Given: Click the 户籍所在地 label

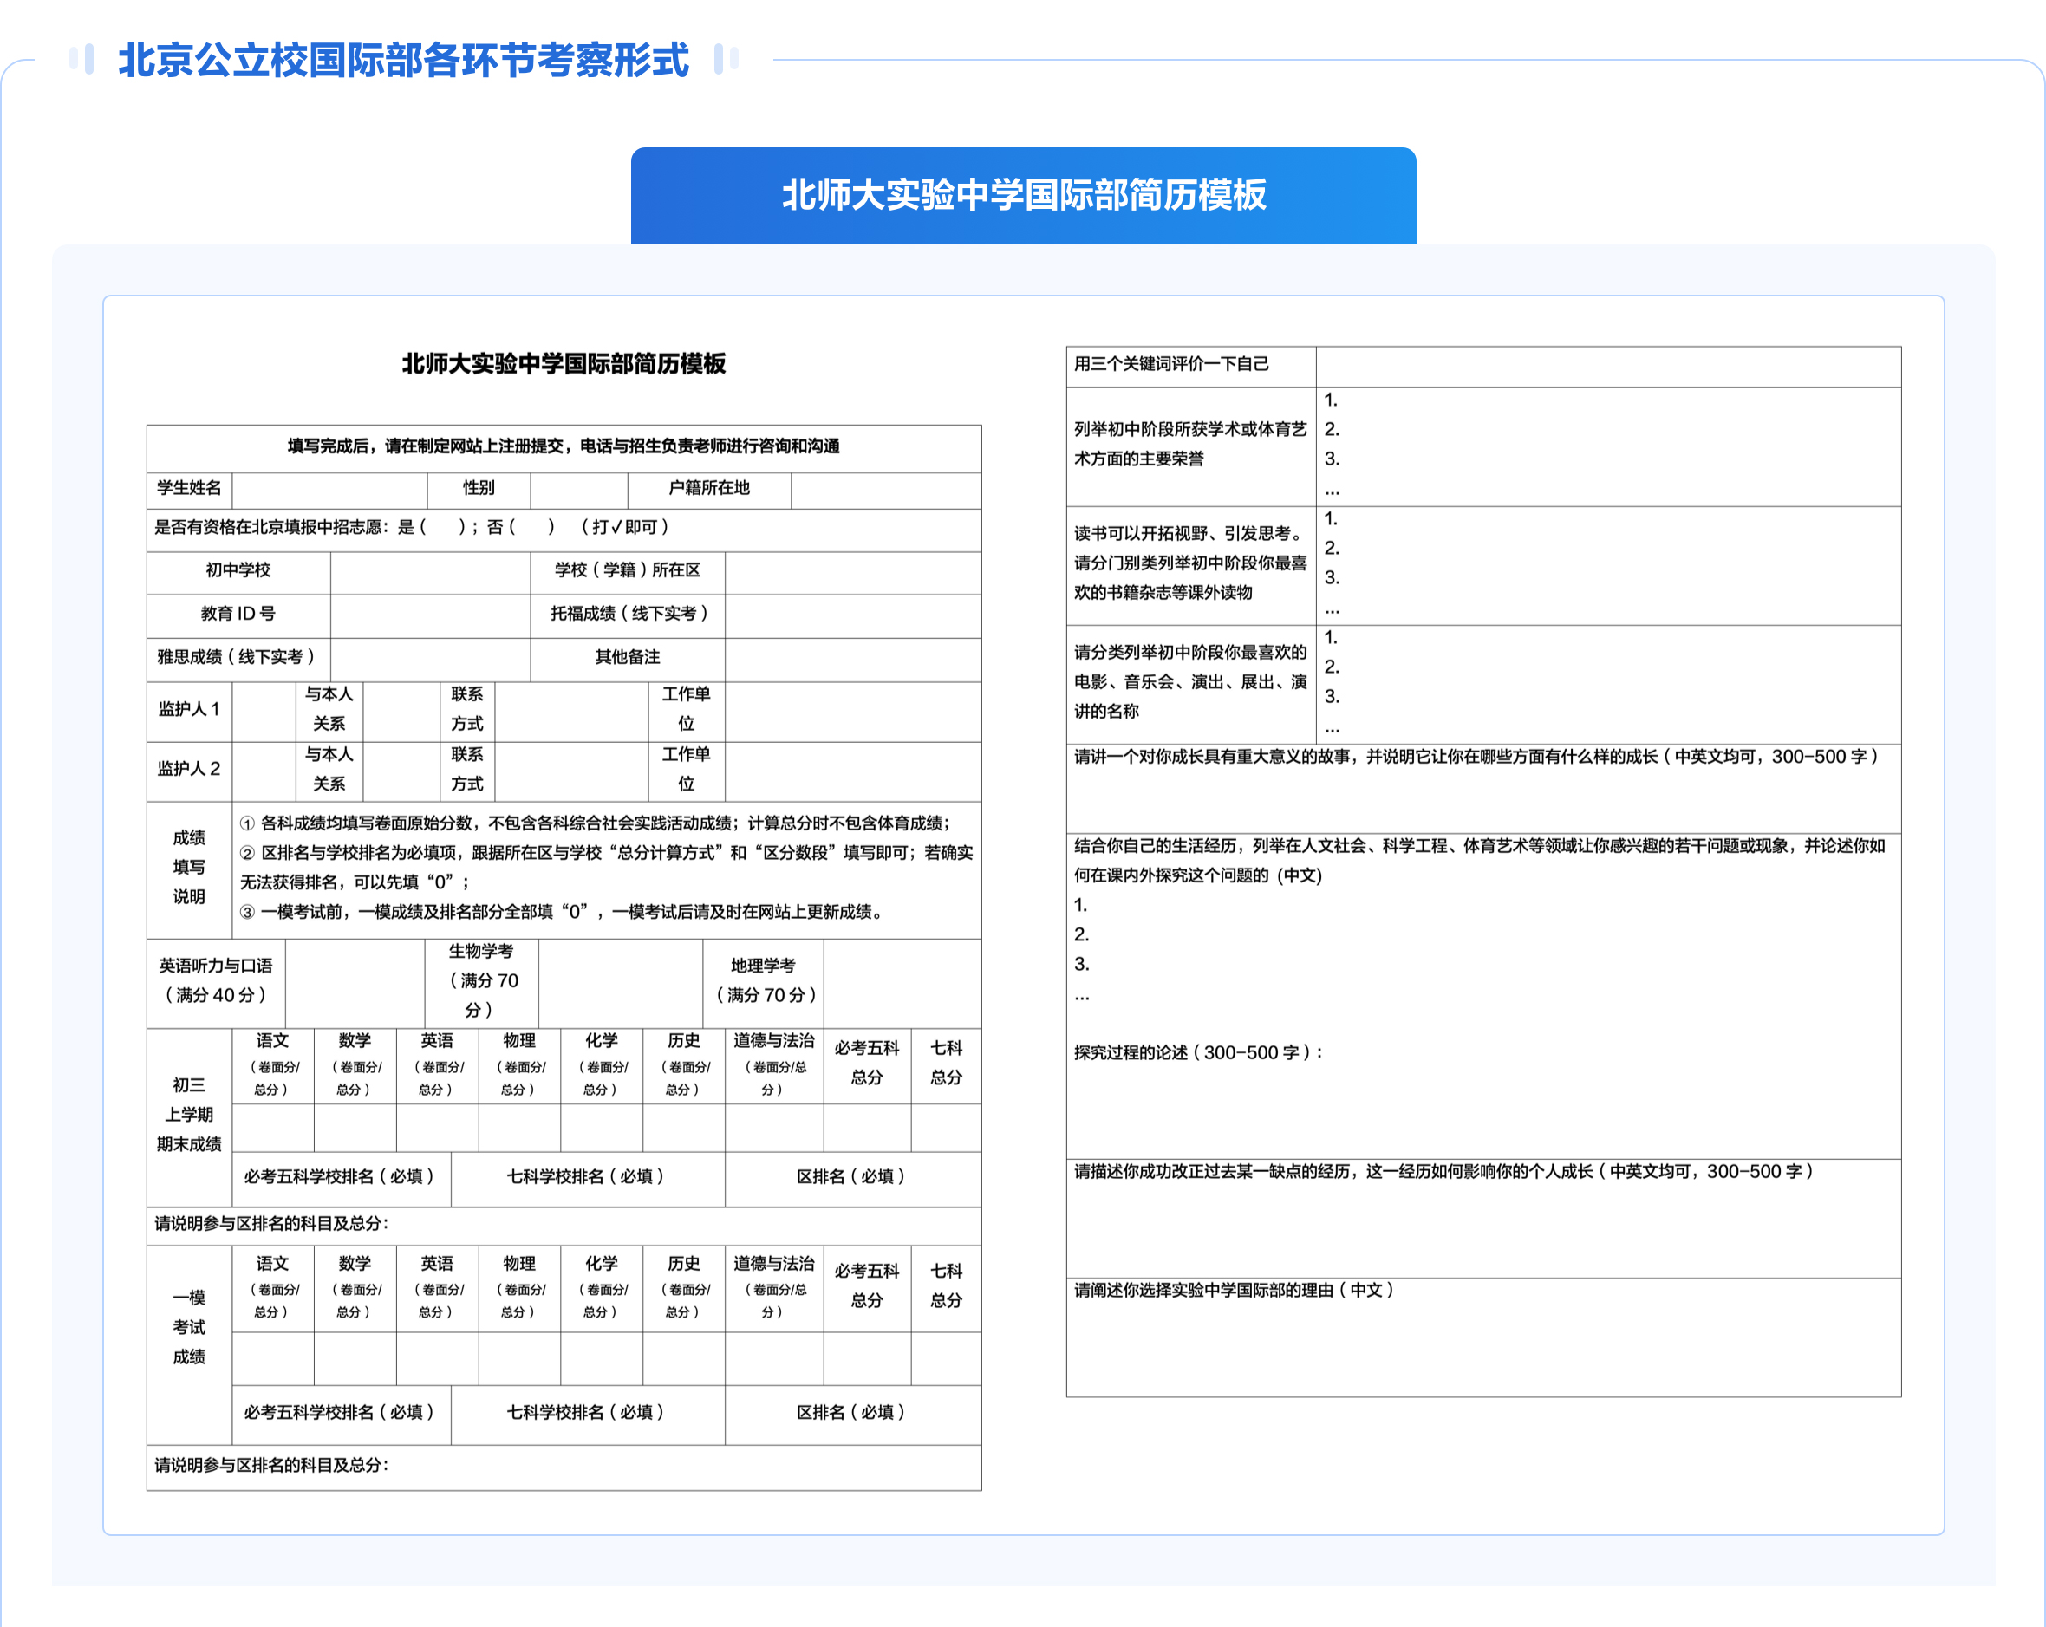Looking at the screenshot, I should 709,489.
